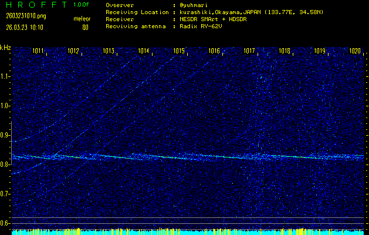
Task: Jump to the 1015 time marker
Action: click(x=180, y=51)
